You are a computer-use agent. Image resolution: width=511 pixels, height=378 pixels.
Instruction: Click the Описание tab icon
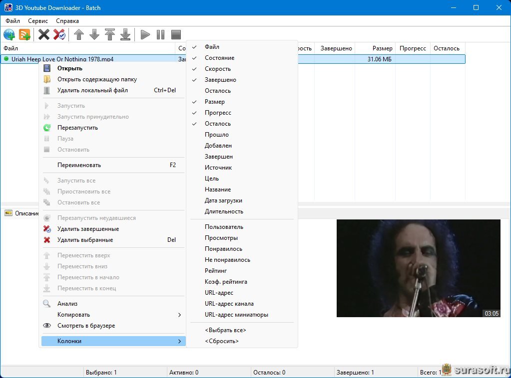(8, 213)
